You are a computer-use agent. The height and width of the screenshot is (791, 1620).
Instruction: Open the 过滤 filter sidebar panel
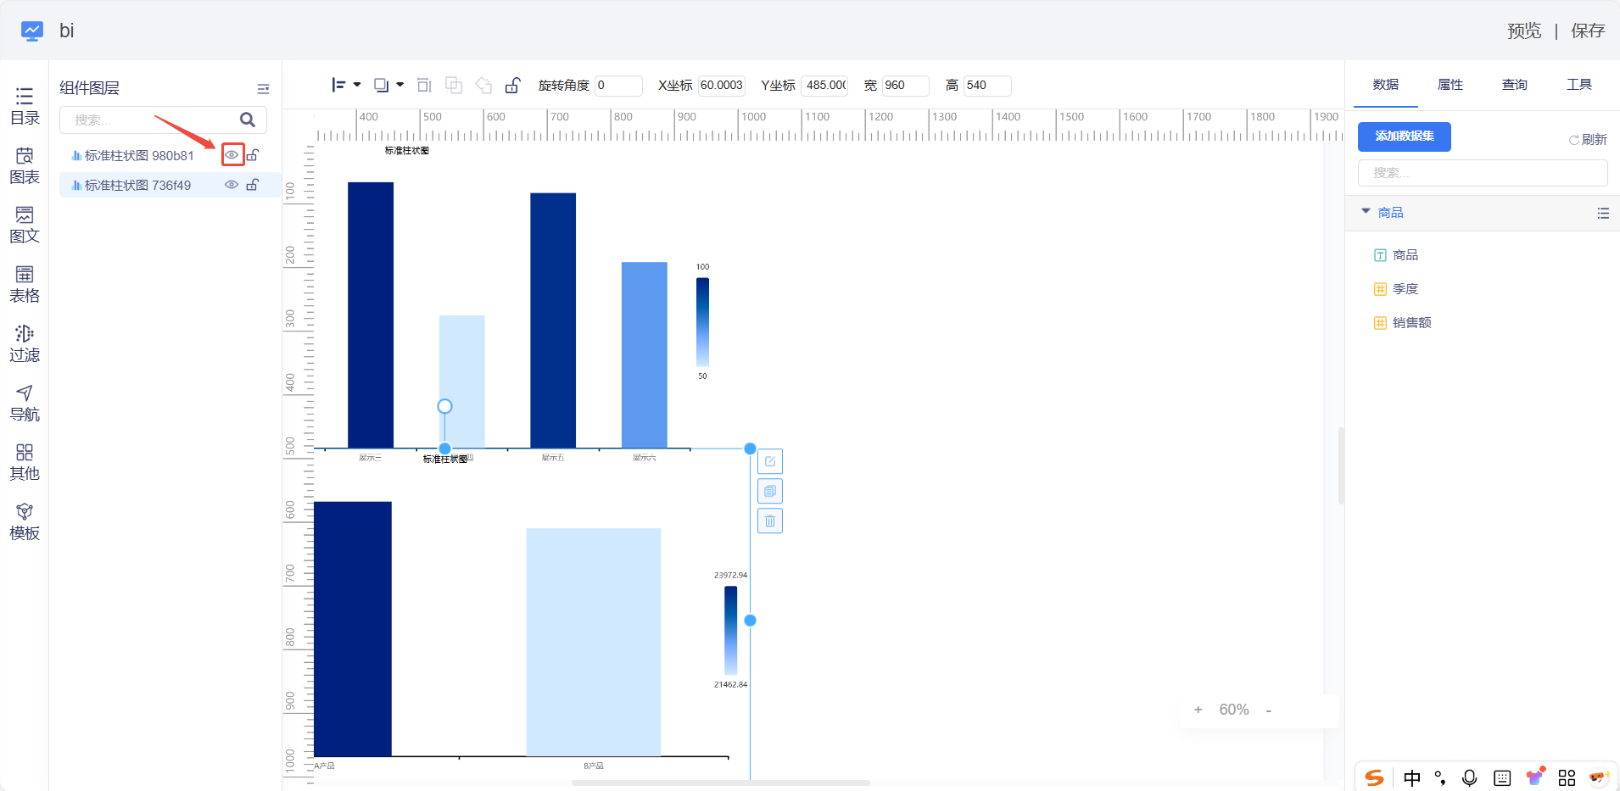[x=25, y=343]
